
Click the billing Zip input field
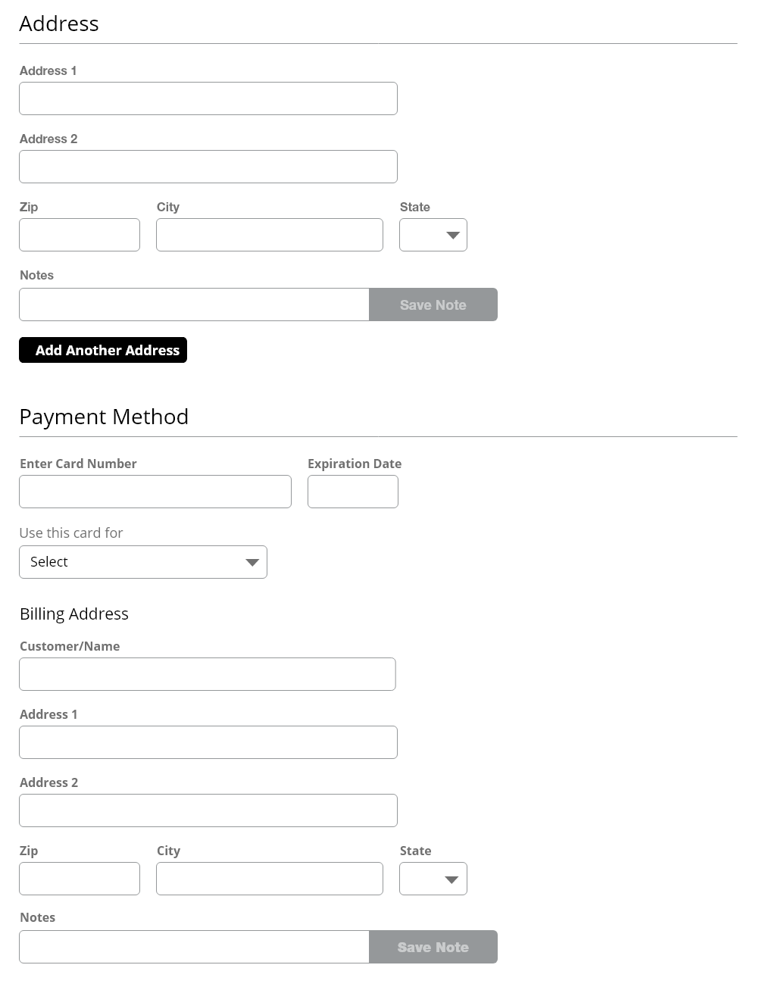pyautogui.click(x=80, y=879)
